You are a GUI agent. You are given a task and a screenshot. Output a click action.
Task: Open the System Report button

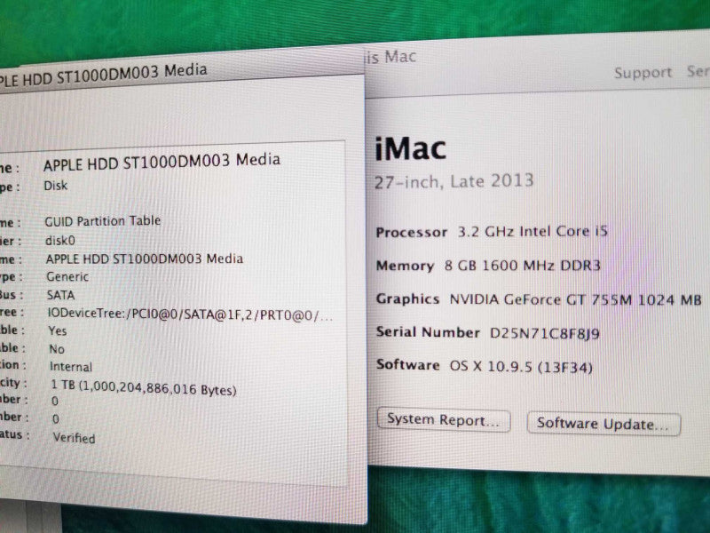(444, 420)
